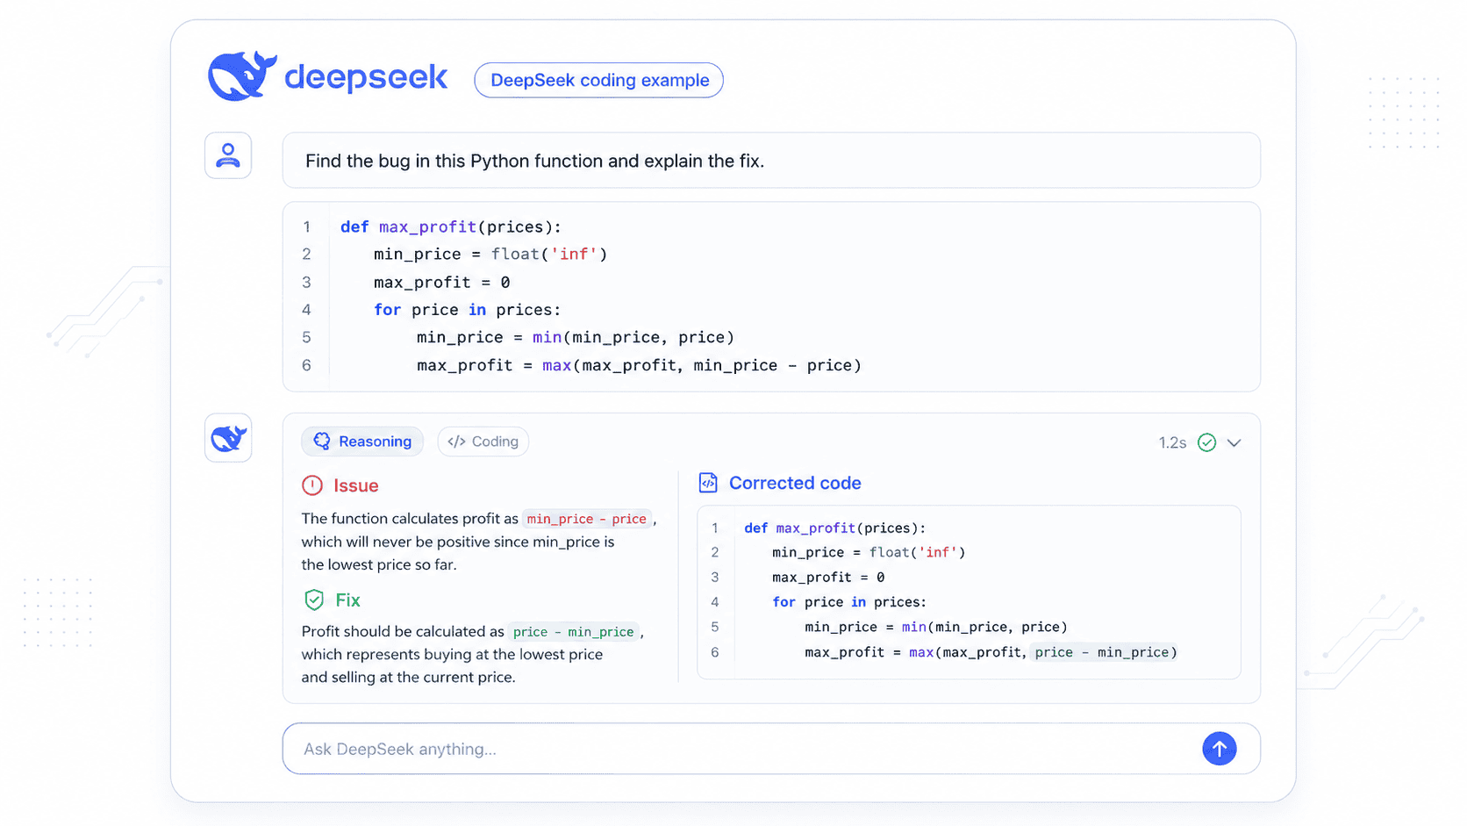1467x826 pixels.
Task: Select the user prompt about the Python bug
Action: [x=771, y=161]
